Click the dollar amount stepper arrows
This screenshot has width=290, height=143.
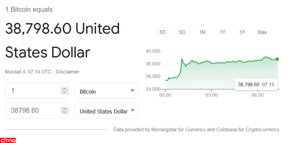tap(64, 111)
